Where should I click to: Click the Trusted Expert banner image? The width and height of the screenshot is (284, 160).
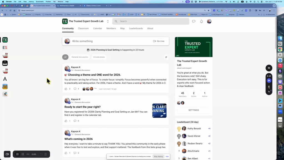(194, 47)
